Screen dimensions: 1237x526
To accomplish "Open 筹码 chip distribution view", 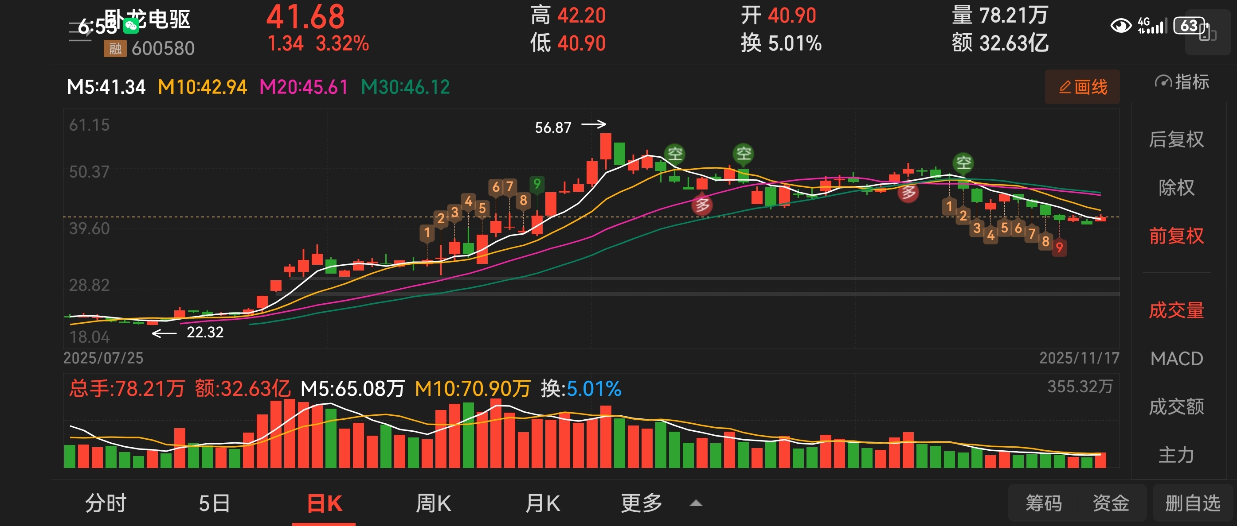I will (1044, 503).
